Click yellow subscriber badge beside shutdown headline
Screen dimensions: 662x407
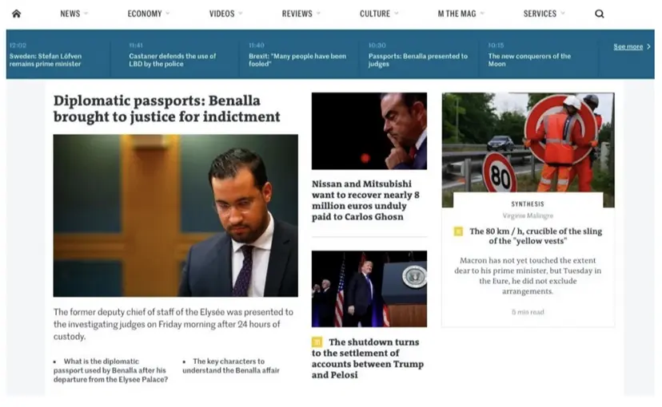click(x=317, y=342)
